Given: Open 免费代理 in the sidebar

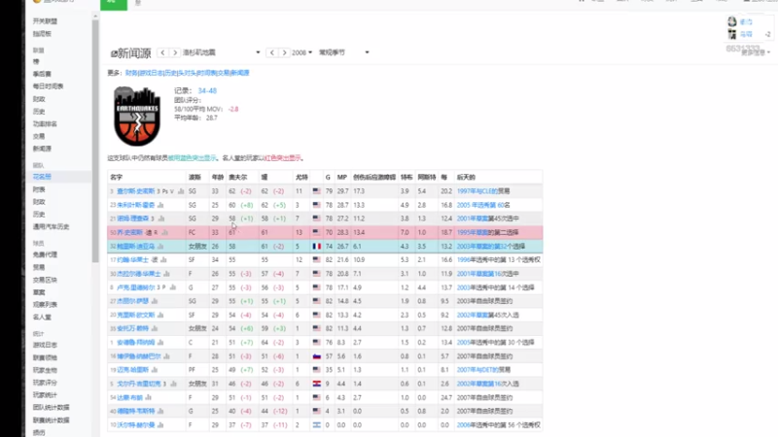Looking at the screenshot, I should (45, 254).
